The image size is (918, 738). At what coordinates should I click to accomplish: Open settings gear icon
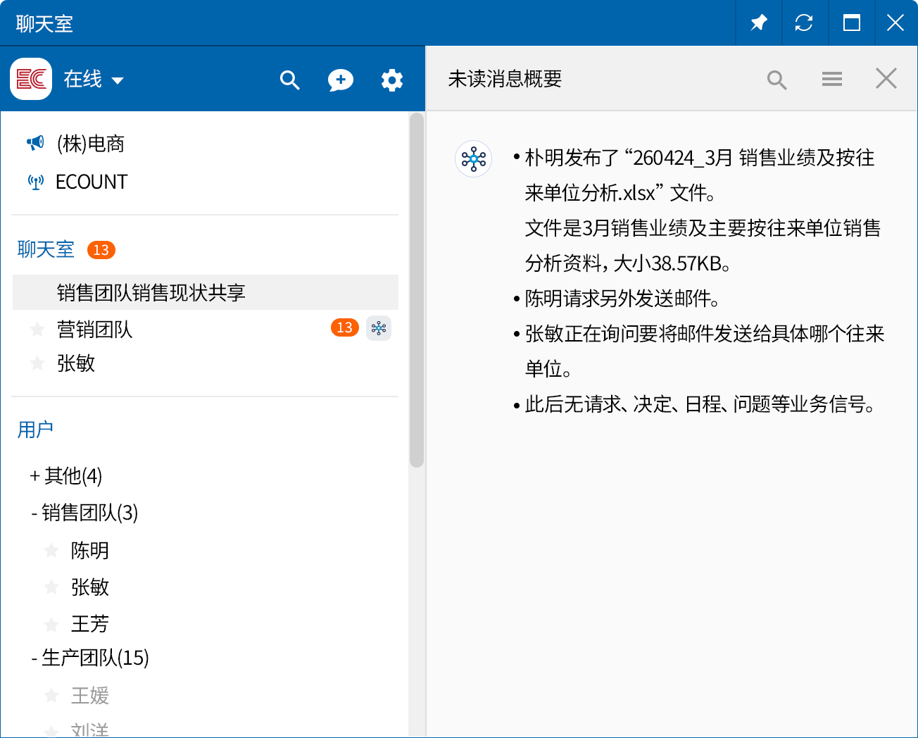[392, 80]
